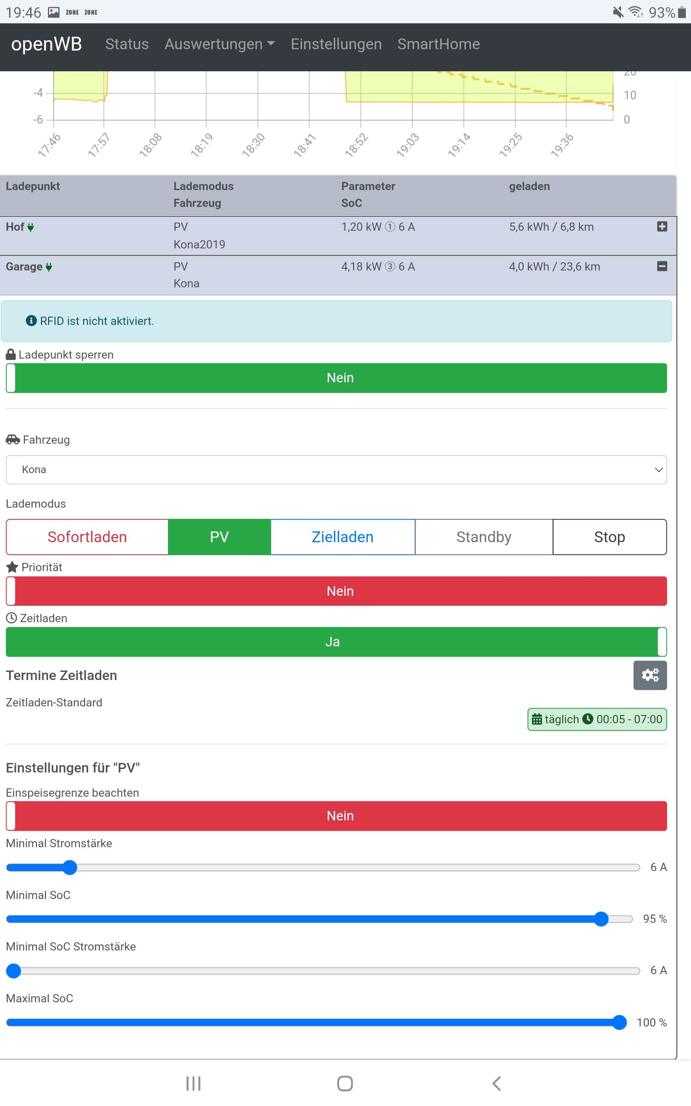Image resolution: width=691 pixels, height=1106 pixels.
Task: Tap the battery icon in status bar
Action: point(682,12)
